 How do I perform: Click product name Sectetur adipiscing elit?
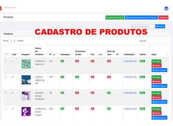pos(40,80)
